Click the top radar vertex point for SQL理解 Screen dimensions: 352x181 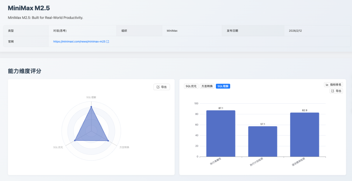(x=91, y=107)
